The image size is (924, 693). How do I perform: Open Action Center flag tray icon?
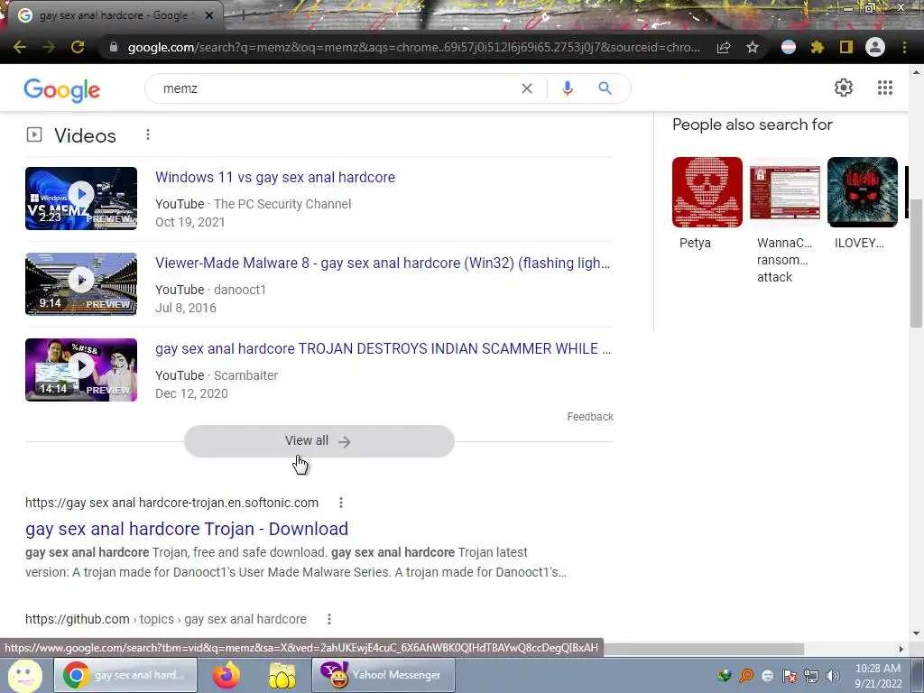coord(789,676)
